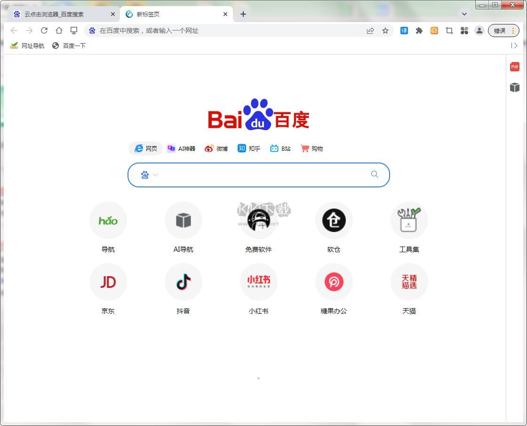Viewport: 527px width, 426px height.
Task: Click the user profile avatar icon
Action: 479,31
